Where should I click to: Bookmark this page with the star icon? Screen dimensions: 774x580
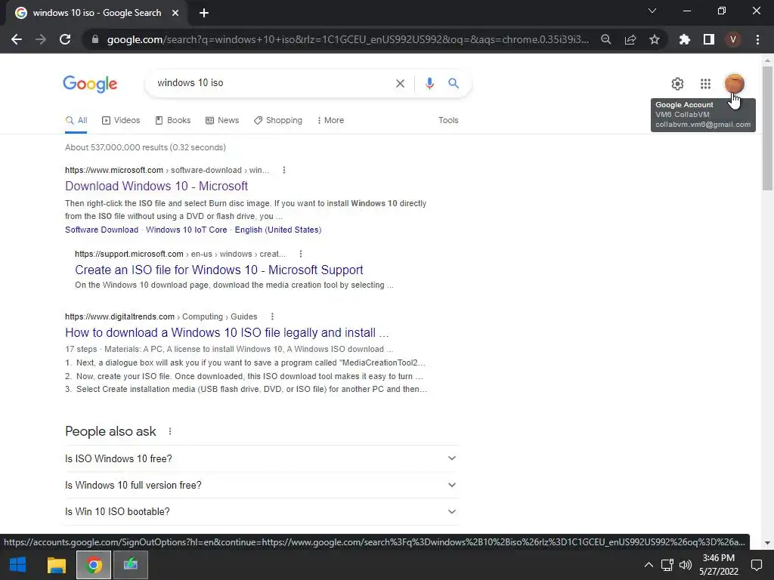655,39
